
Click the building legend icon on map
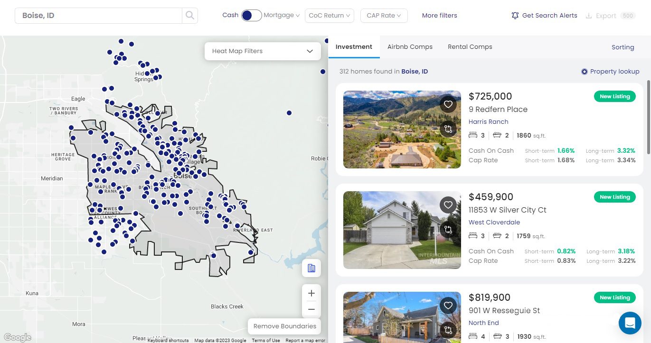tap(311, 268)
